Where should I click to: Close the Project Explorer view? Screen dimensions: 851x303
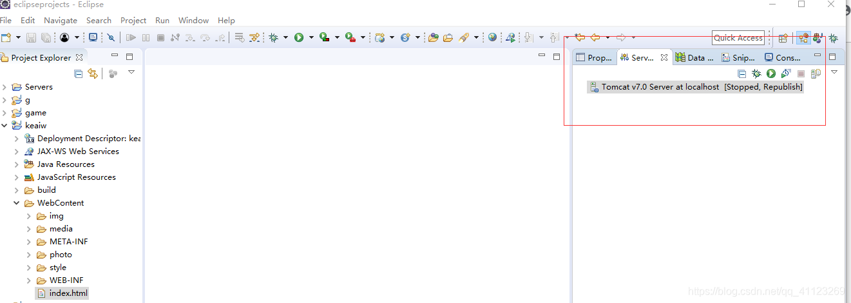coord(79,57)
